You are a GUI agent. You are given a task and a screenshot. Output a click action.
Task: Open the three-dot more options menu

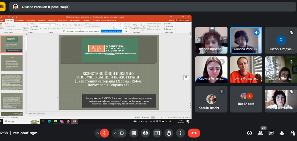pos(180,133)
